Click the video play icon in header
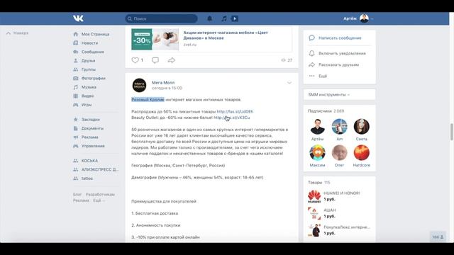This screenshot has width=454, height=255. pyautogui.click(x=235, y=18)
